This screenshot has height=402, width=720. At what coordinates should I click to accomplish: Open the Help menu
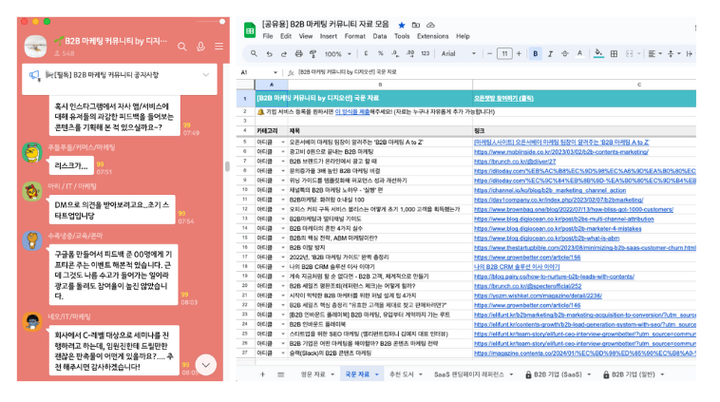(x=463, y=36)
